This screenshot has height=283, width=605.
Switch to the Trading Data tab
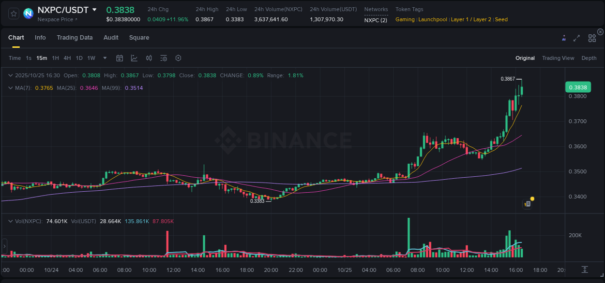point(75,37)
